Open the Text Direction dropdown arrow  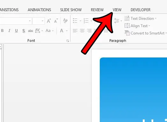pos(156,19)
